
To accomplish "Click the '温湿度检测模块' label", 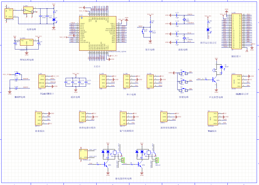I will point(169,128).
